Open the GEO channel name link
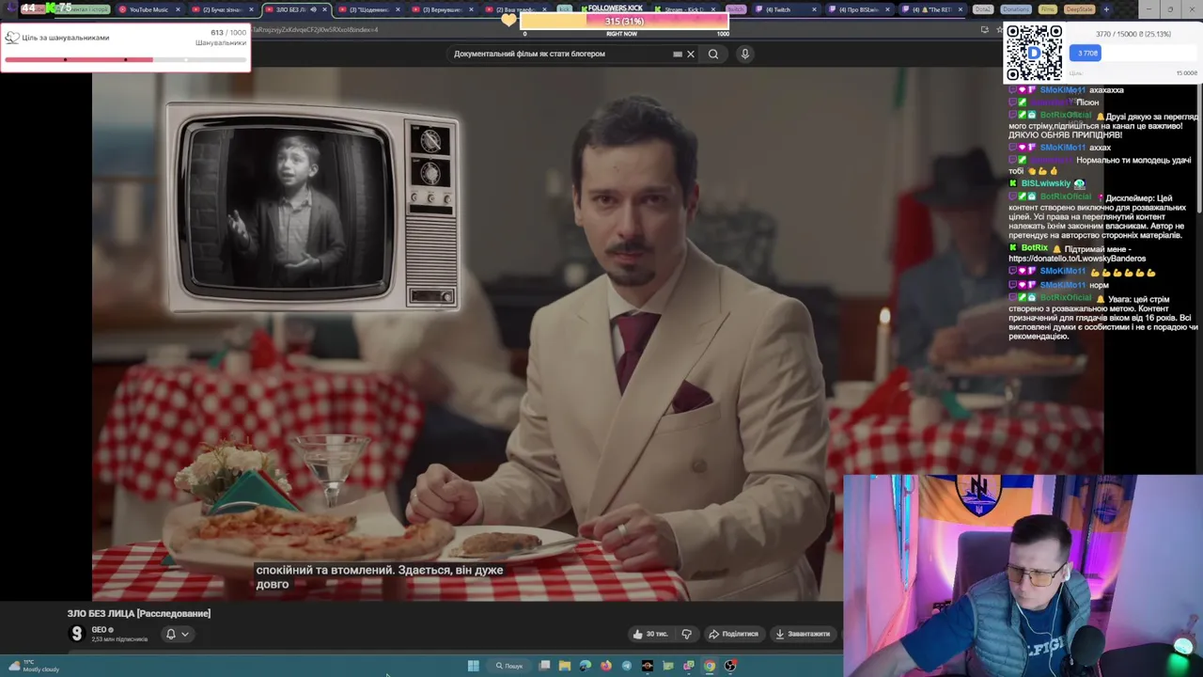1203x677 pixels. click(100, 629)
